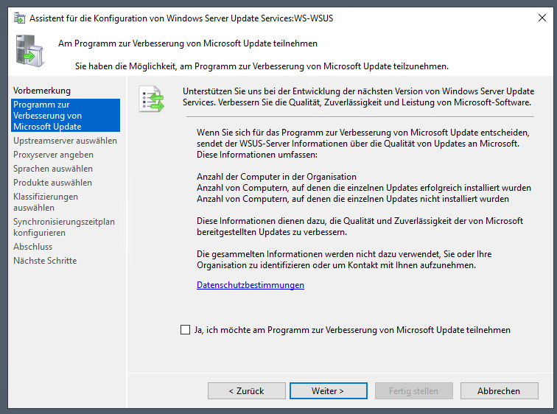Click the window title 'Assistent für die Konfiguration'

coord(181,18)
